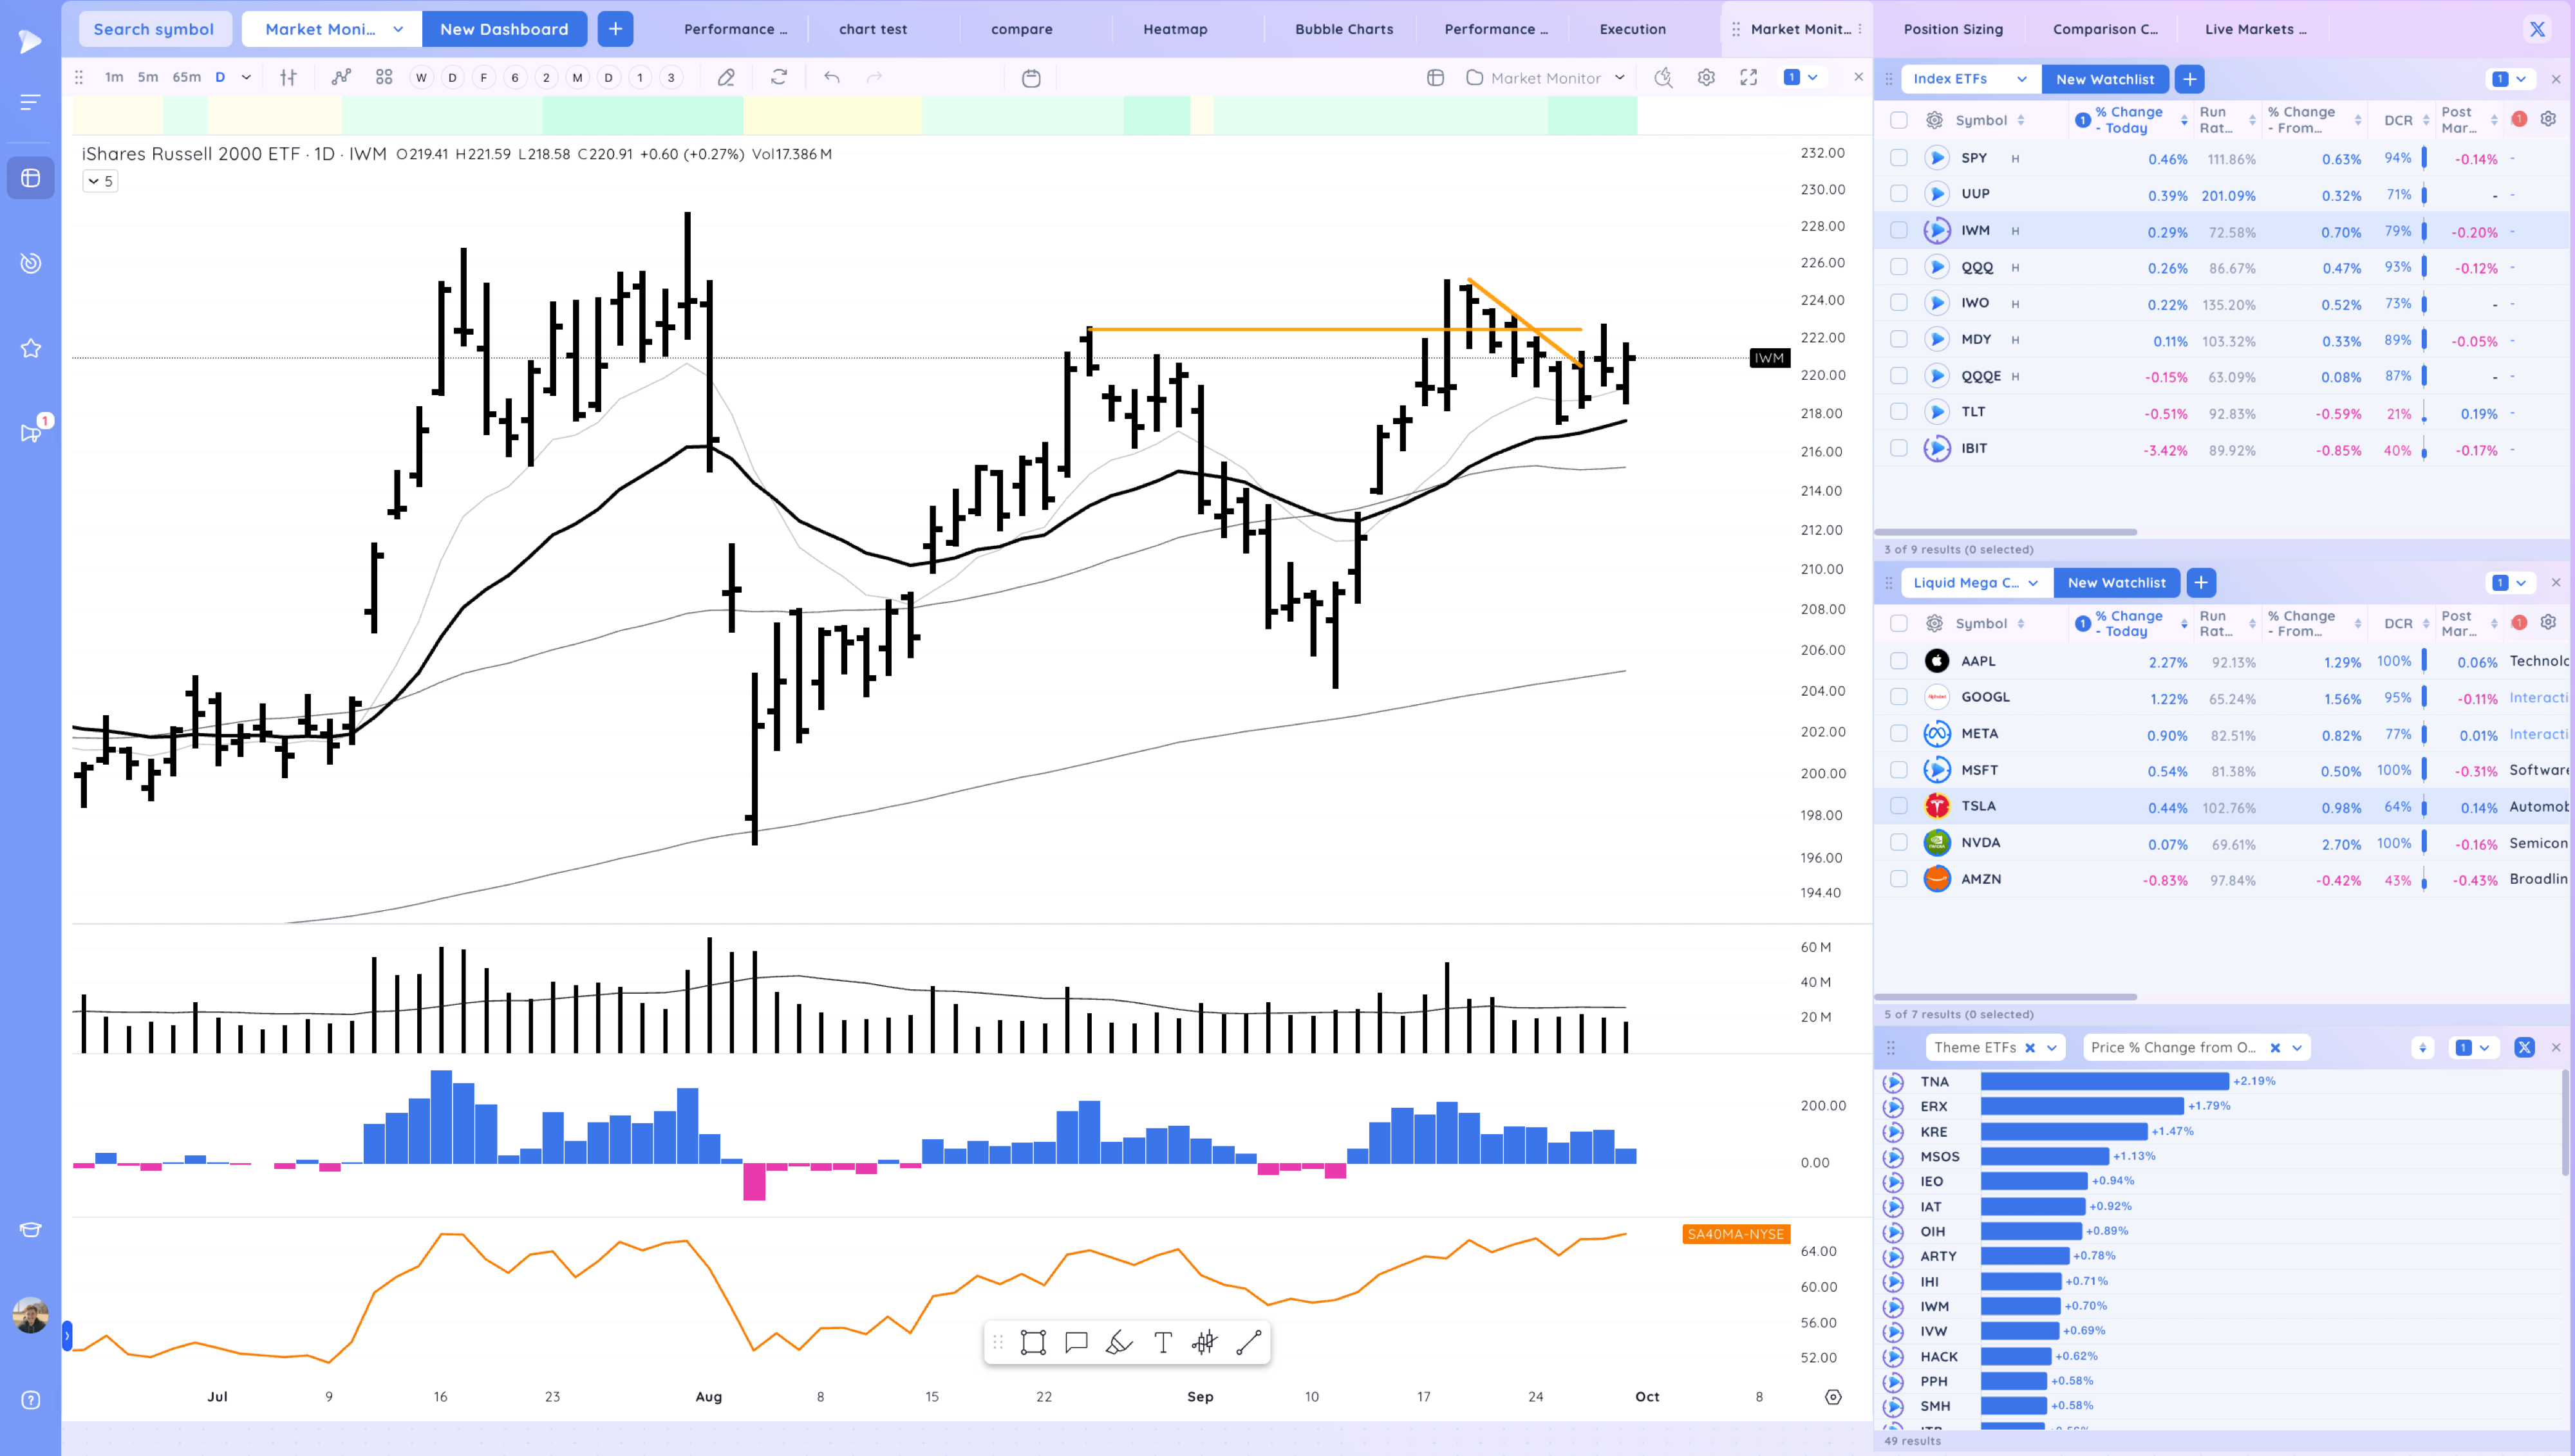Undo the last chart action
This screenshot has height=1456, width=2575.
[x=831, y=77]
